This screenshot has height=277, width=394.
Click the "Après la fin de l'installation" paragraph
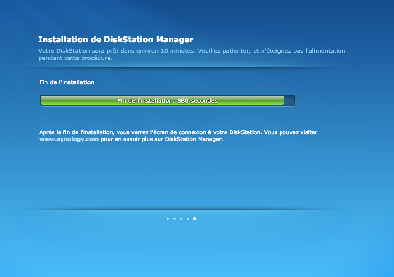(x=178, y=136)
